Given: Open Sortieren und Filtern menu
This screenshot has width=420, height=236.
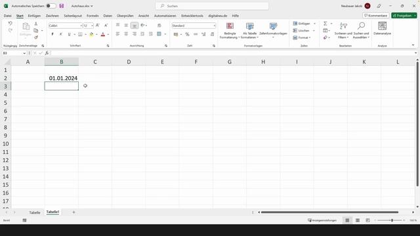Looking at the screenshot, I should [343, 31].
